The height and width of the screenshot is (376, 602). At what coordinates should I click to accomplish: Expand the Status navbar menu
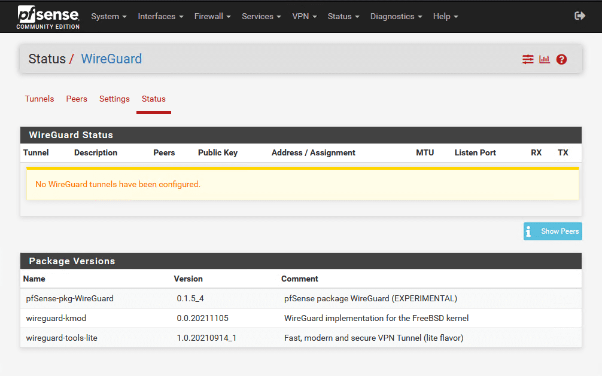click(x=343, y=17)
